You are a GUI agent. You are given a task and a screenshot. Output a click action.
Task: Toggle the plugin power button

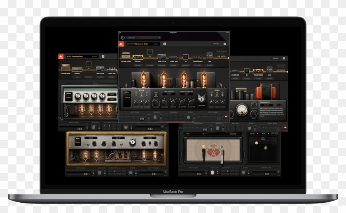point(122,37)
